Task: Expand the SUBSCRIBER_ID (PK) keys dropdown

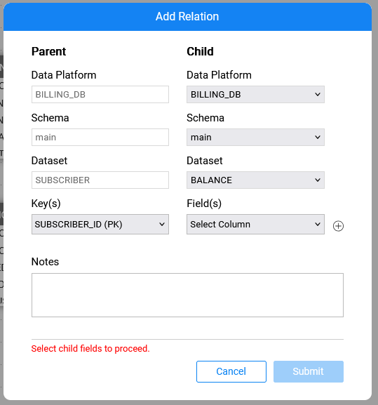Action: tap(100, 224)
